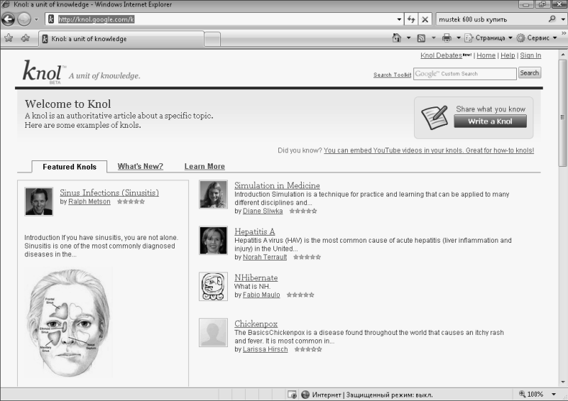Click Fabio Maulo author link

(261, 295)
